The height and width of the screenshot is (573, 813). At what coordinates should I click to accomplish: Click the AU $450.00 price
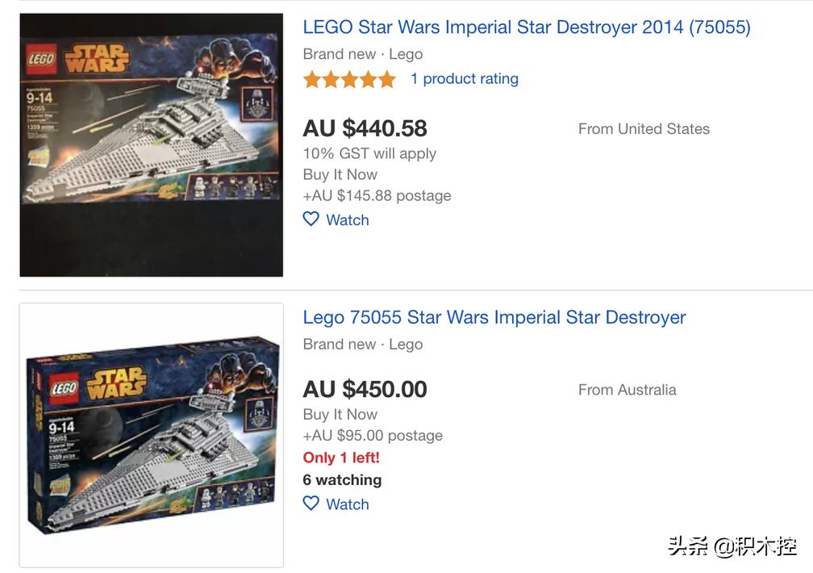click(x=365, y=389)
